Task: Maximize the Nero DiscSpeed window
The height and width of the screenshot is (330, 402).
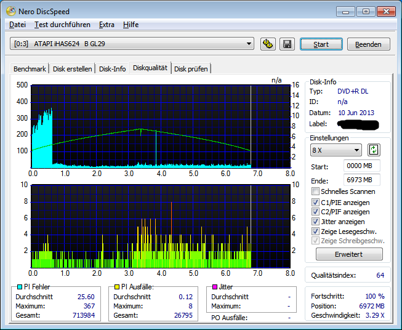Action: [366, 12]
